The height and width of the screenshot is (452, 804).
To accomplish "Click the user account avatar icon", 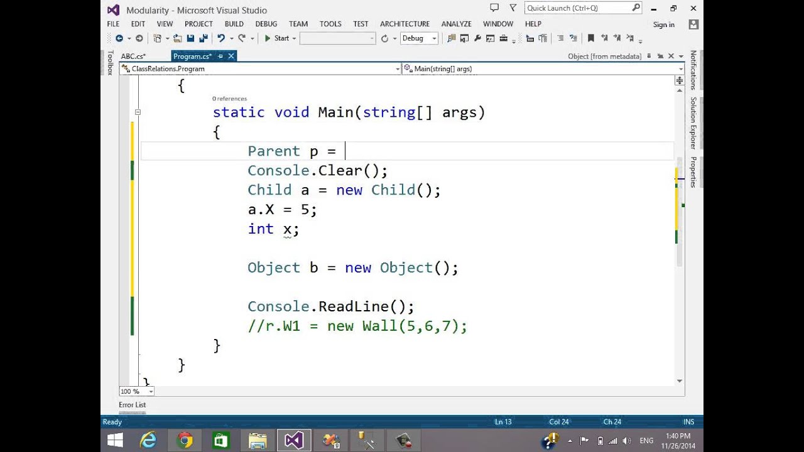I will pos(693,24).
